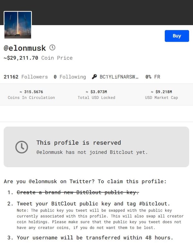Open the 21162 Followers list

coord(26,77)
